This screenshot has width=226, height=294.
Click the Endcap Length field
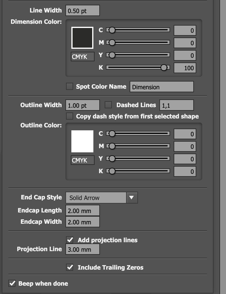coord(82,211)
